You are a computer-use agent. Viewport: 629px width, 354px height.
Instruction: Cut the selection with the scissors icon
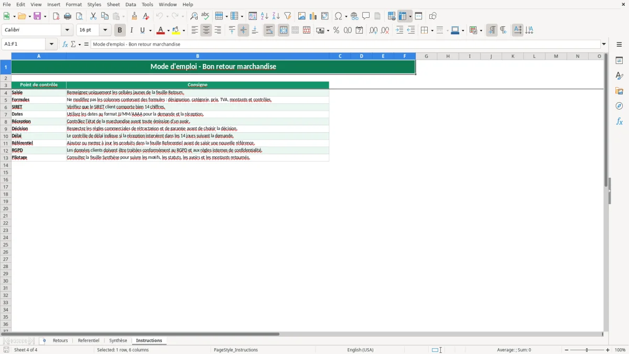point(93,16)
